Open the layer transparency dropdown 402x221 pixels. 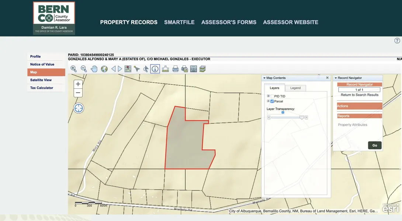click(x=283, y=112)
